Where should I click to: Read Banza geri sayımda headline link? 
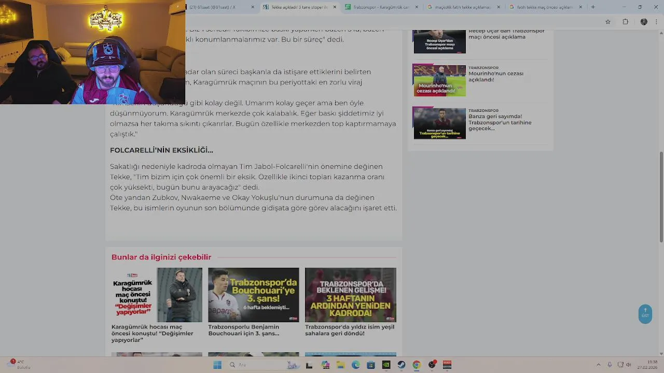tap(500, 122)
